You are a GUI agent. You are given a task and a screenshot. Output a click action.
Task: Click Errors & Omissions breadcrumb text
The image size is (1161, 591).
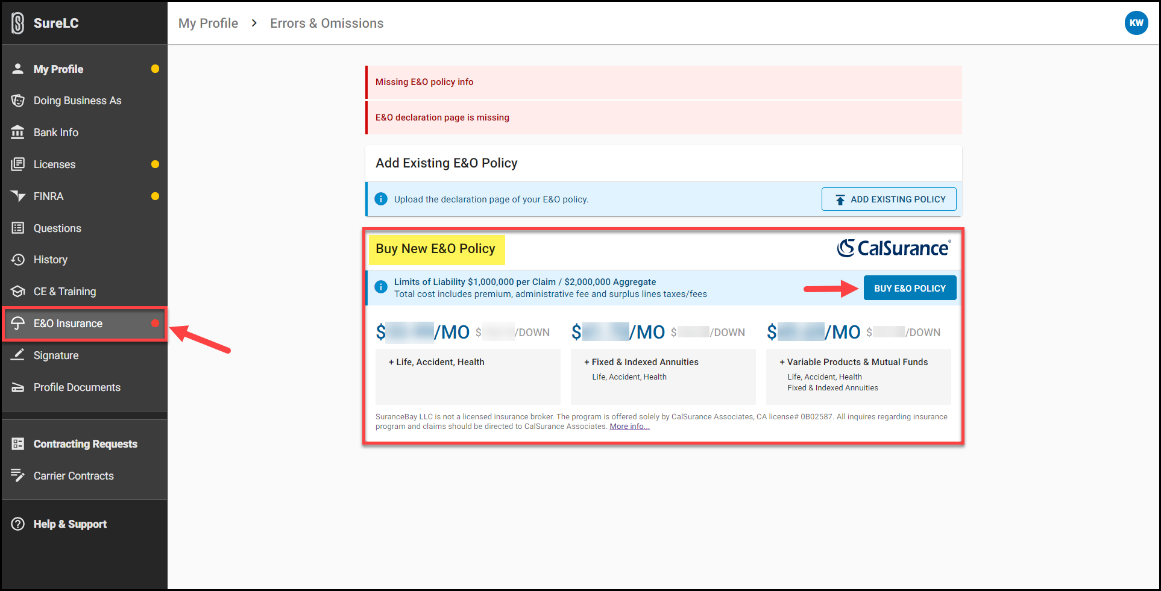(x=327, y=23)
